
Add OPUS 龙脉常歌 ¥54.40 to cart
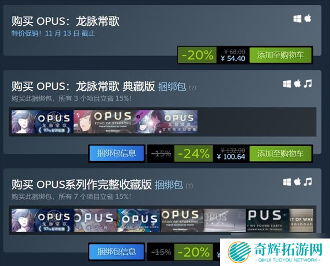click(x=280, y=55)
